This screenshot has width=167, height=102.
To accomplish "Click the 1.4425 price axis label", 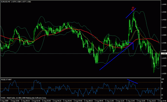I will point(164,20).
